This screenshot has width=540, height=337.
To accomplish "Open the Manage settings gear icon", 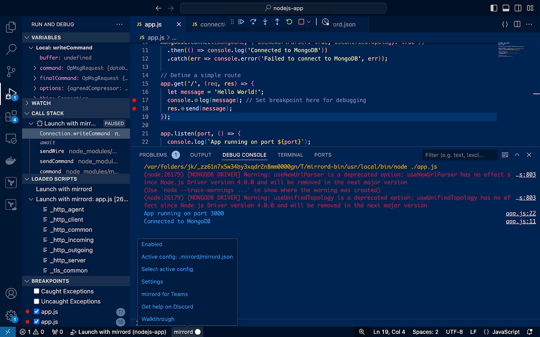I will click(x=11, y=315).
